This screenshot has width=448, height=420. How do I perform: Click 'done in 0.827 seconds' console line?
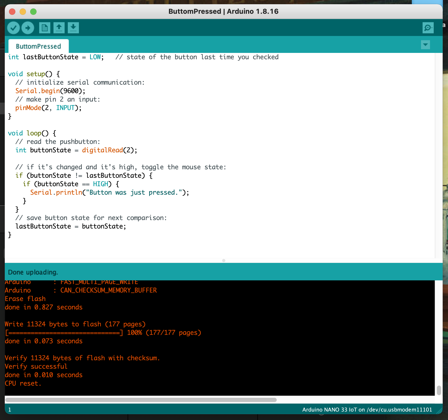click(44, 307)
